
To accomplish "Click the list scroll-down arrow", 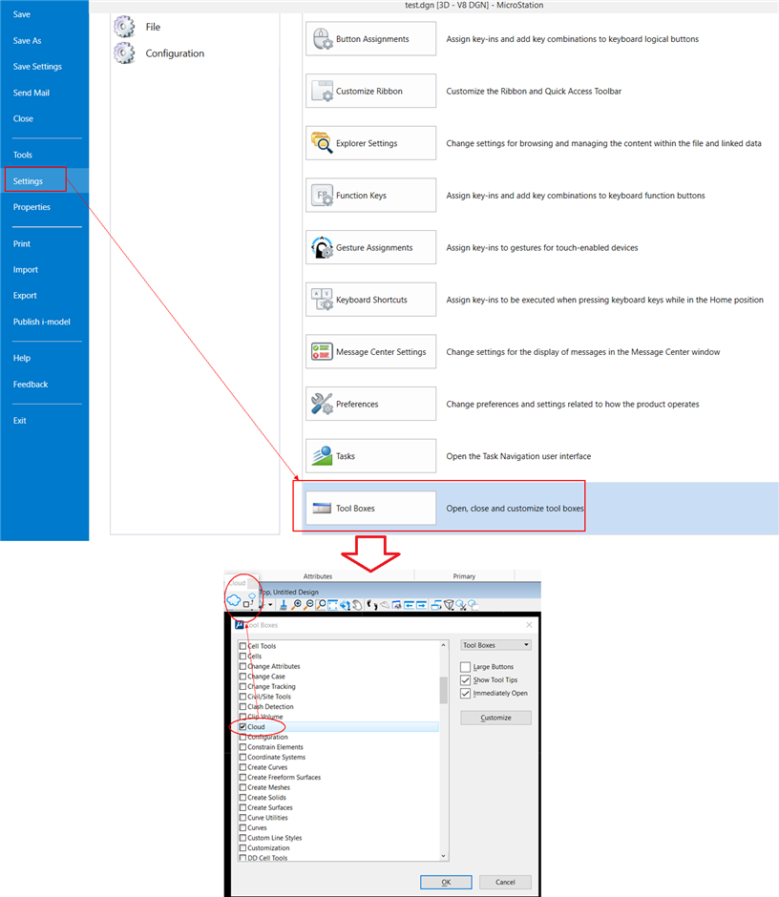I will coord(443,856).
